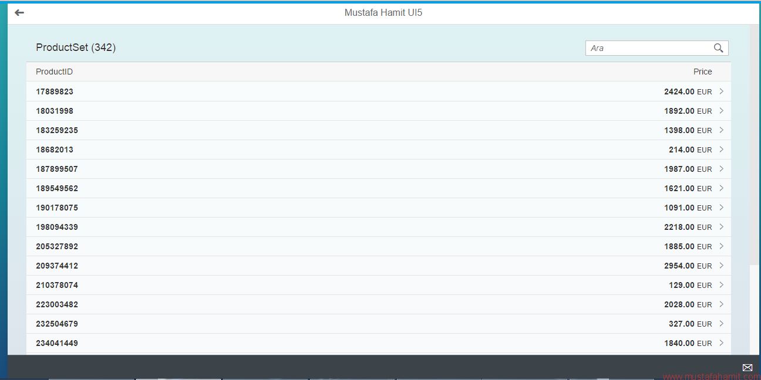
Task: Open chevron for product 209374412
Action: point(721,266)
